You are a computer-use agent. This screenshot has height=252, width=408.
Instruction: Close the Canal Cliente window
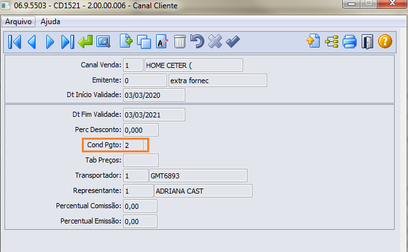392,4
